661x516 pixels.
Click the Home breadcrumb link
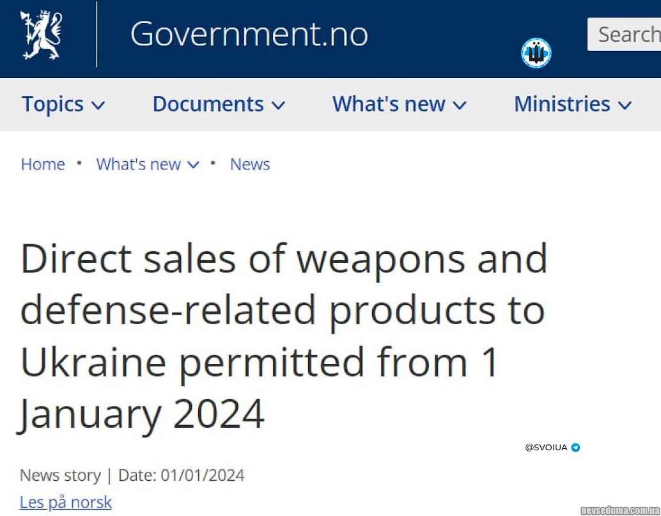tap(43, 164)
